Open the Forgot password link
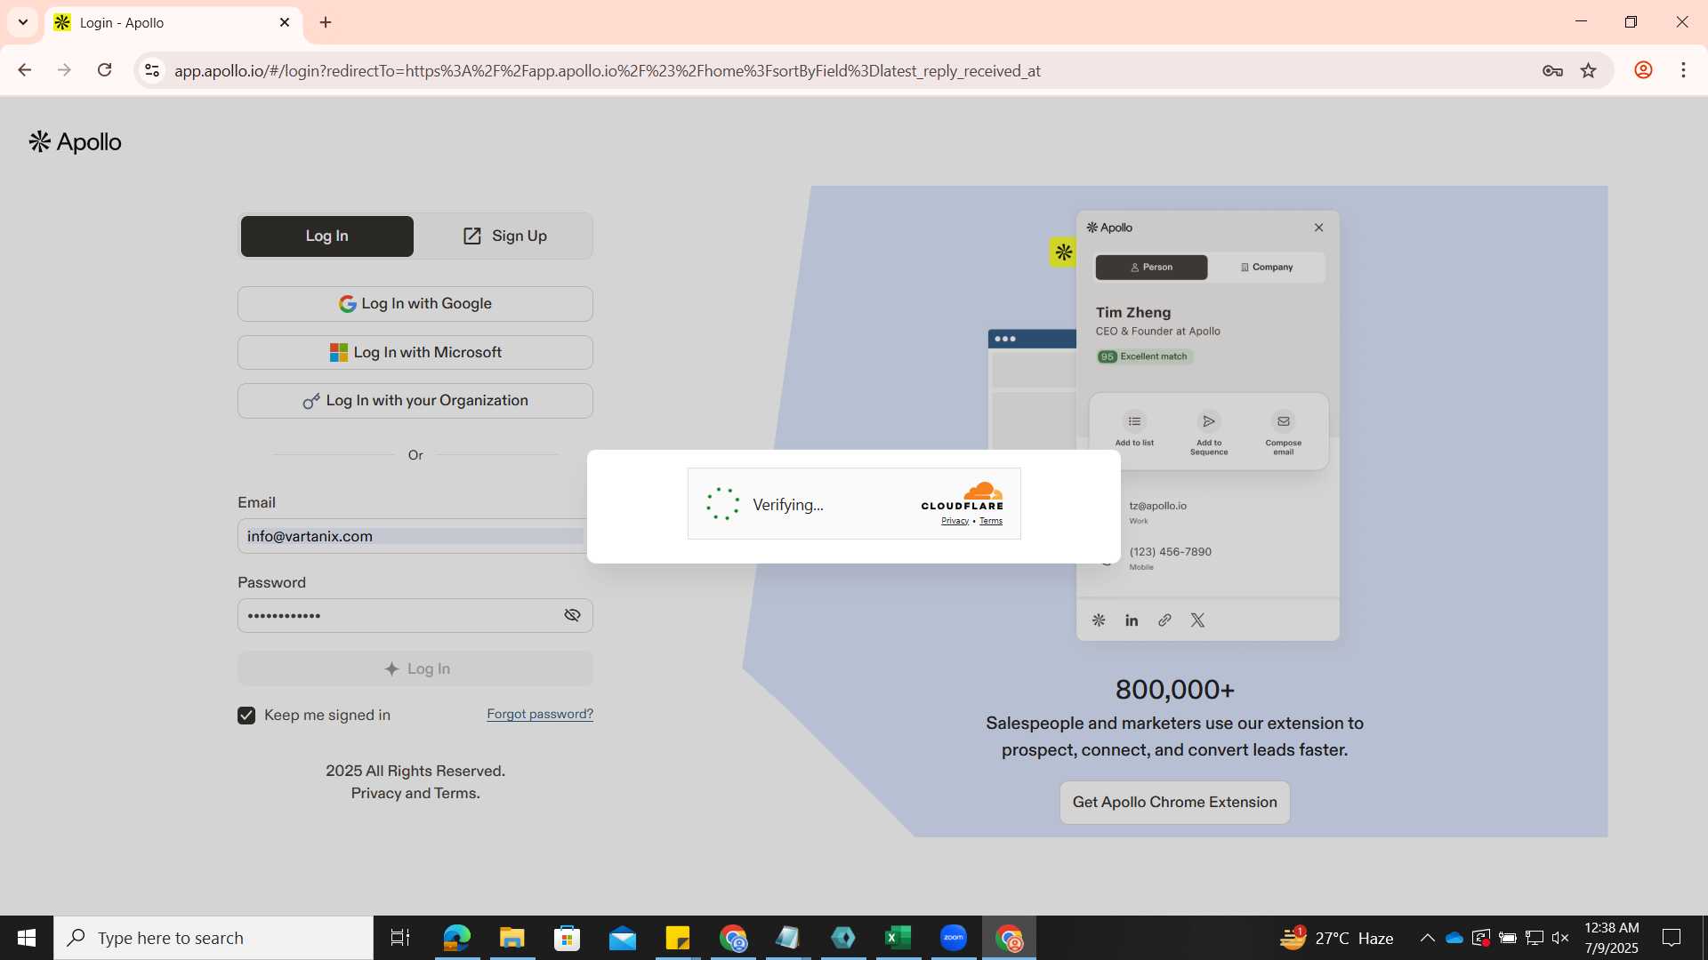Viewport: 1708px width, 960px height. pyautogui.click(x=540, y=715)
